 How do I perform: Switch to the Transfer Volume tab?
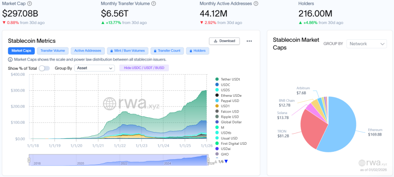[52, 51]
